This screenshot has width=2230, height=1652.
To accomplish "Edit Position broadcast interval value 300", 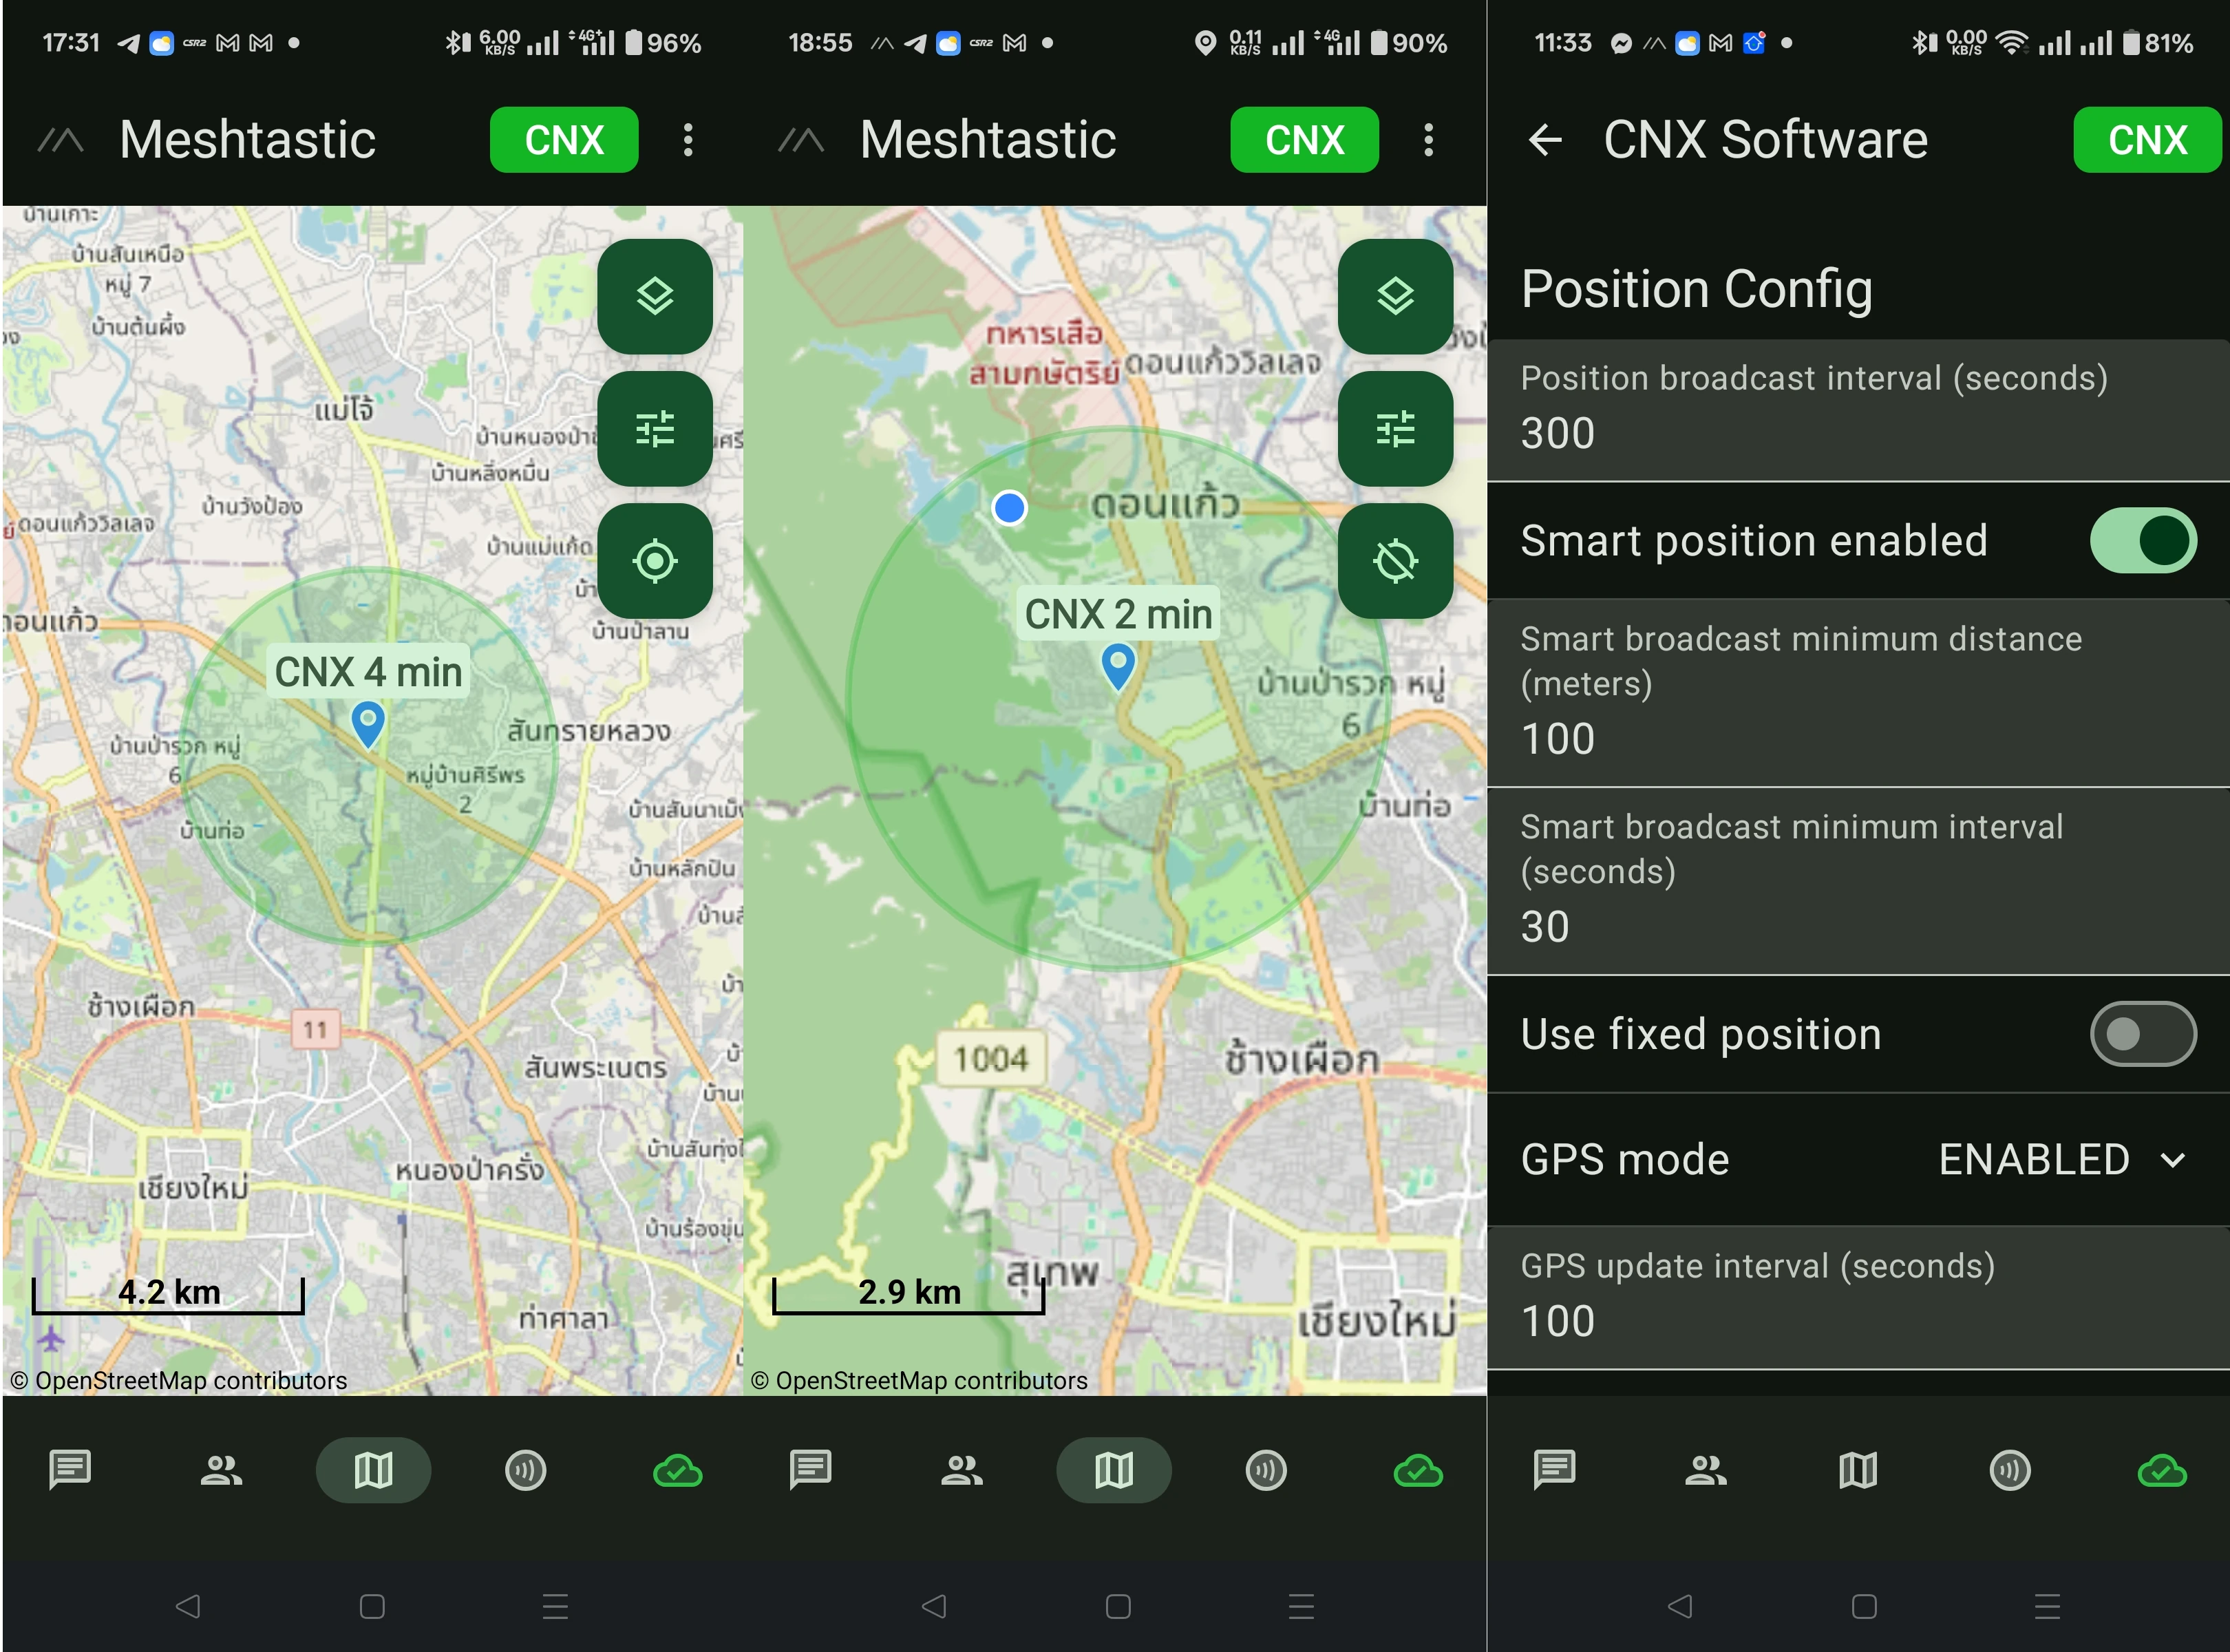I will (x=1858, y=410).
